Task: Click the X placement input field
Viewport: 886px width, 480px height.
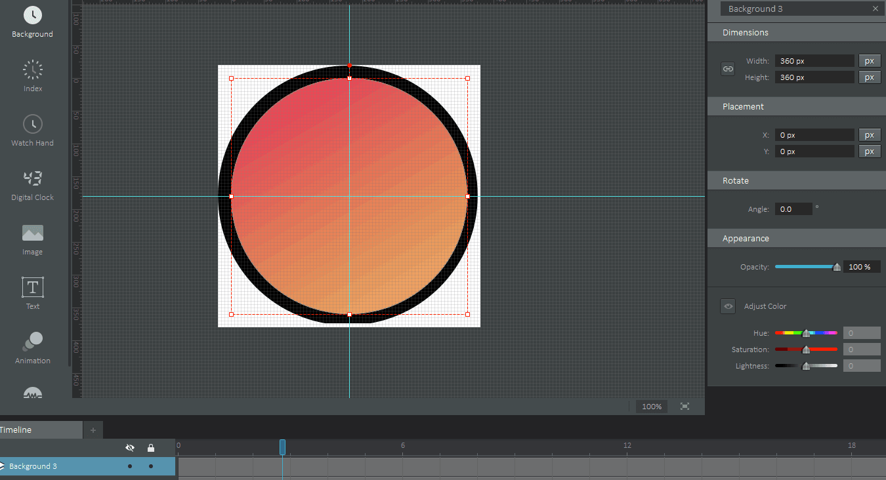Action: [814, 135]
